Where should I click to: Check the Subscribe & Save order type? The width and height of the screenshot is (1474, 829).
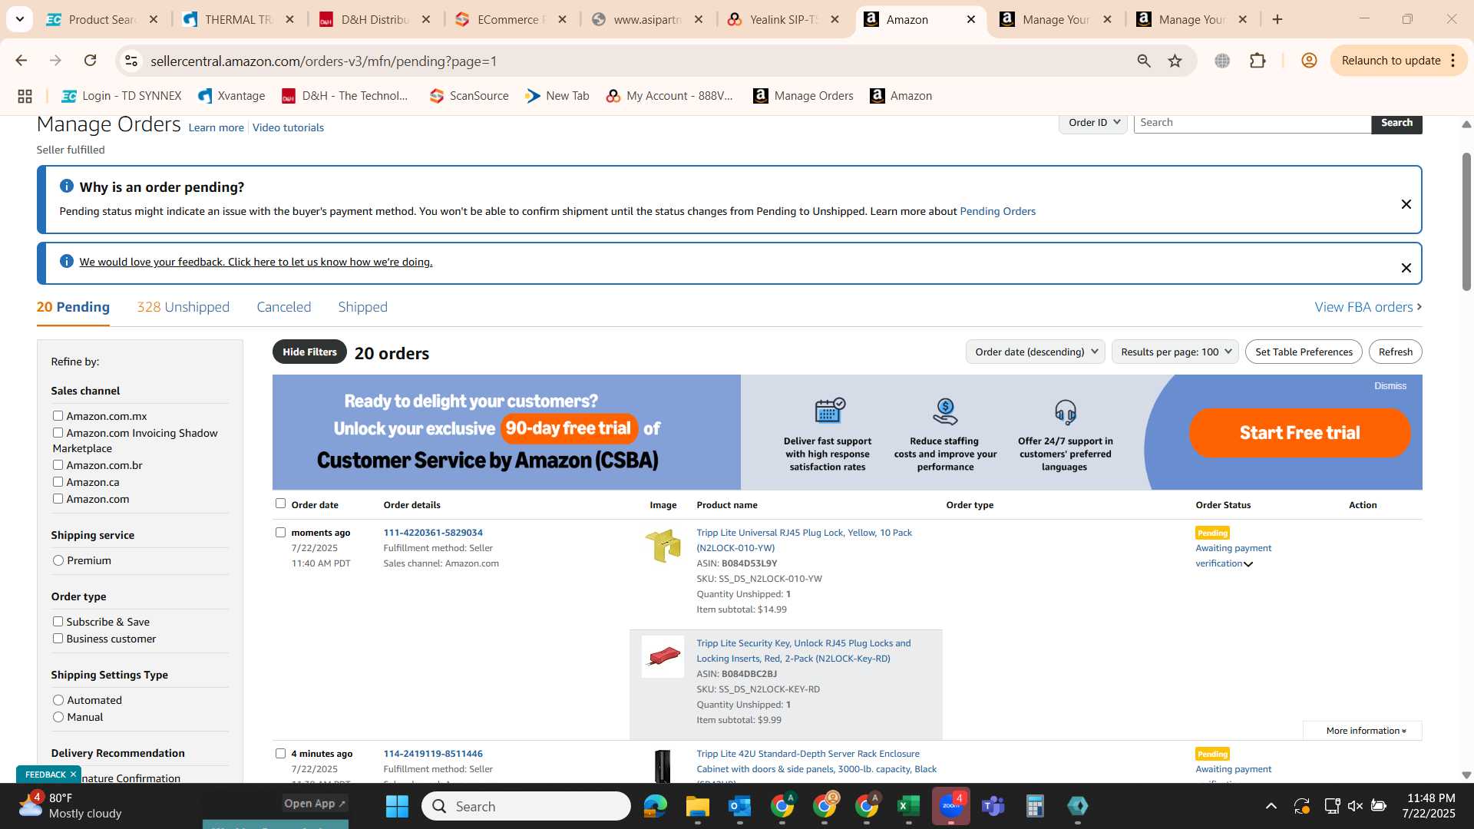[58, 622]
